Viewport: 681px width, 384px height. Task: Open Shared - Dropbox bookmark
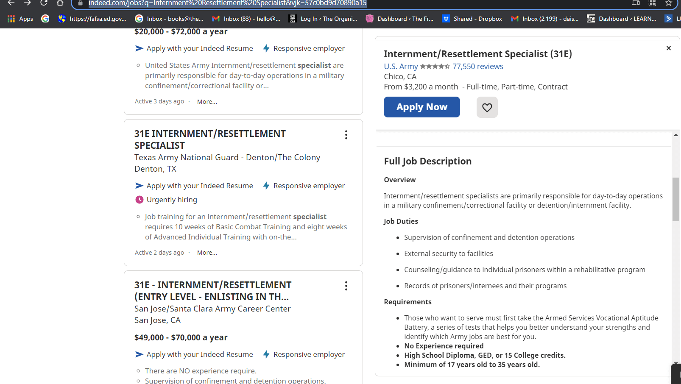click(472, 19)
